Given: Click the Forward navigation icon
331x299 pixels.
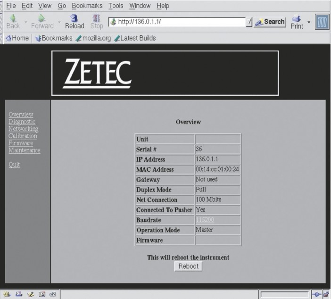Looking at the screenshot, I should point(42,21).
